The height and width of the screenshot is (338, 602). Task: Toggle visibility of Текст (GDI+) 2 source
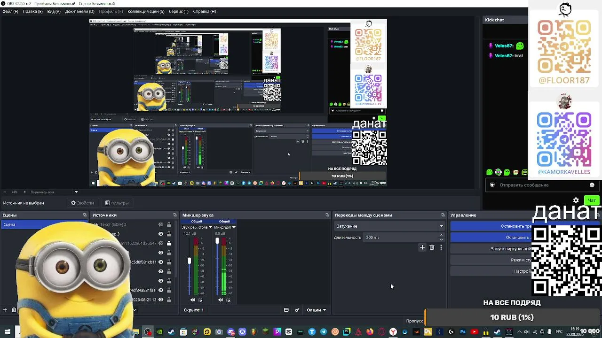click(x=161, y=224)
